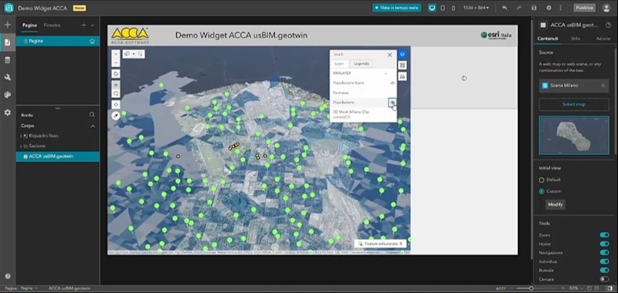Viewport: 618px width, 293px height.
Task: Select Custom initial view radio
Action: (542, 191)
